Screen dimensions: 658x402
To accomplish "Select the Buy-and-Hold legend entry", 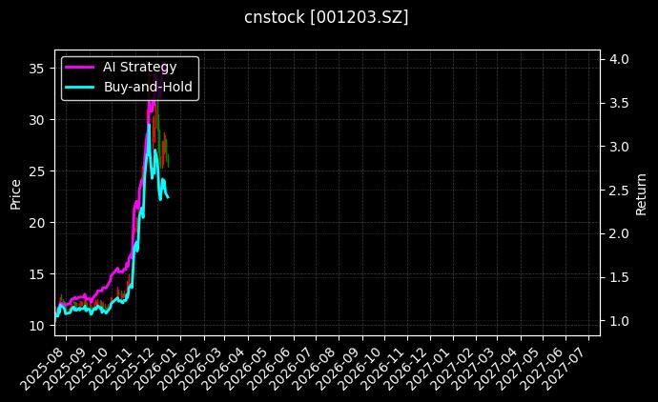I will click(148, 87).
